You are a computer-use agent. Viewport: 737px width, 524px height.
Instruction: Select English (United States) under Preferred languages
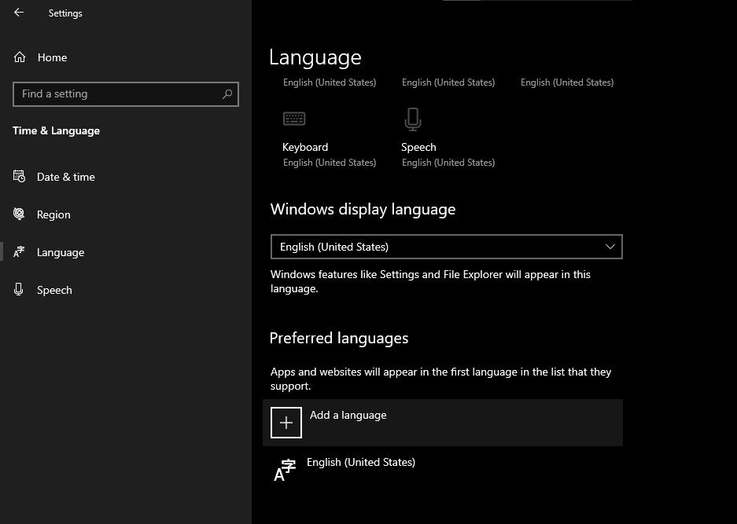[x=361, y=462]
